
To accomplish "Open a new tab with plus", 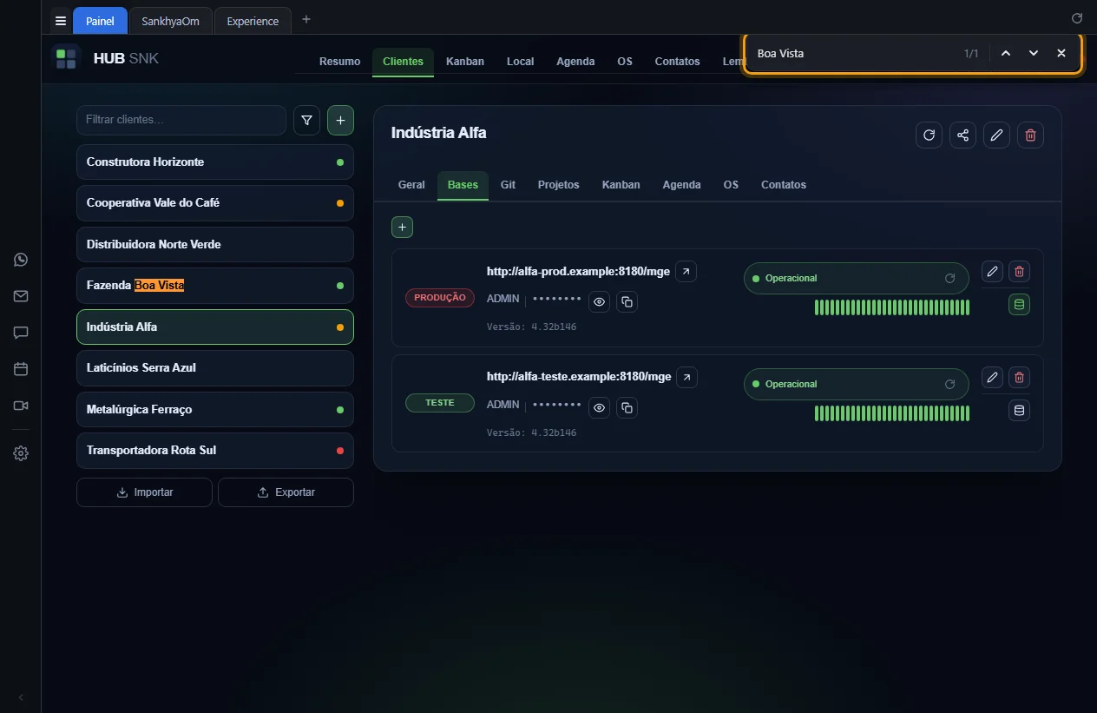I will pyautogui.click(x=306, y=20).
